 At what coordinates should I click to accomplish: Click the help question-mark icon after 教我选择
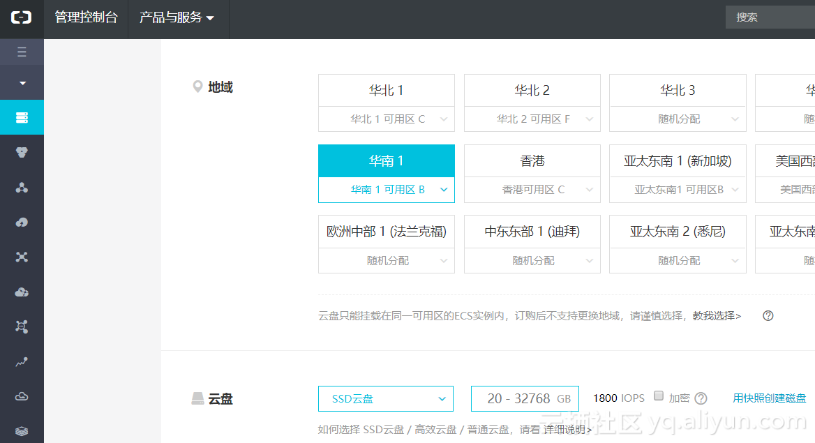tap(768, 315)
